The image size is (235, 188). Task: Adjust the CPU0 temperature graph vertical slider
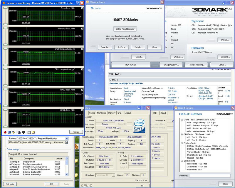pos(5,56)
